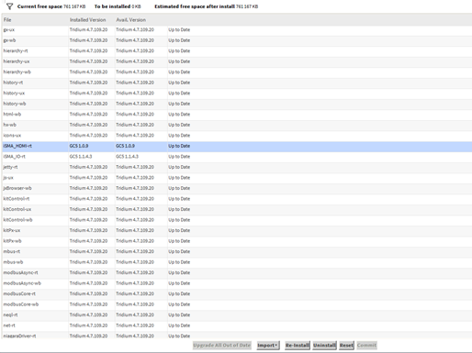Select the kitControl-ux row
Image resolution: width=472 pixels, height=353 pixels.
(237, 209)
